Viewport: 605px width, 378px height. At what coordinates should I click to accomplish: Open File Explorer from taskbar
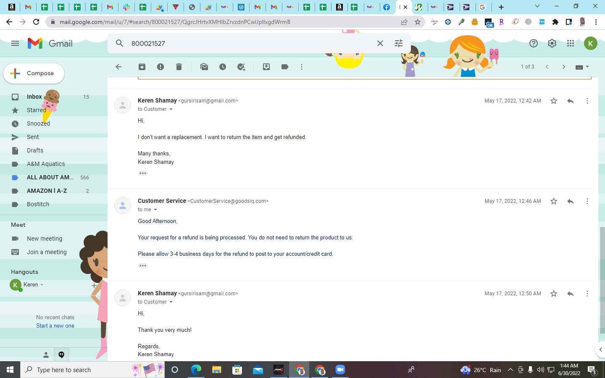216,370
